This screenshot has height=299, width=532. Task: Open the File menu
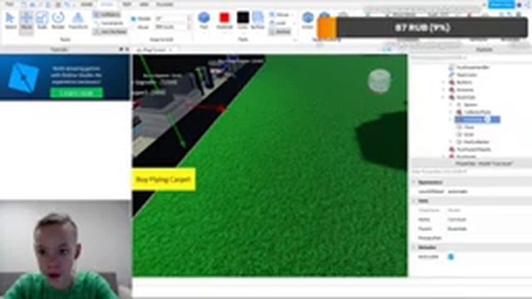coord(9,4)
